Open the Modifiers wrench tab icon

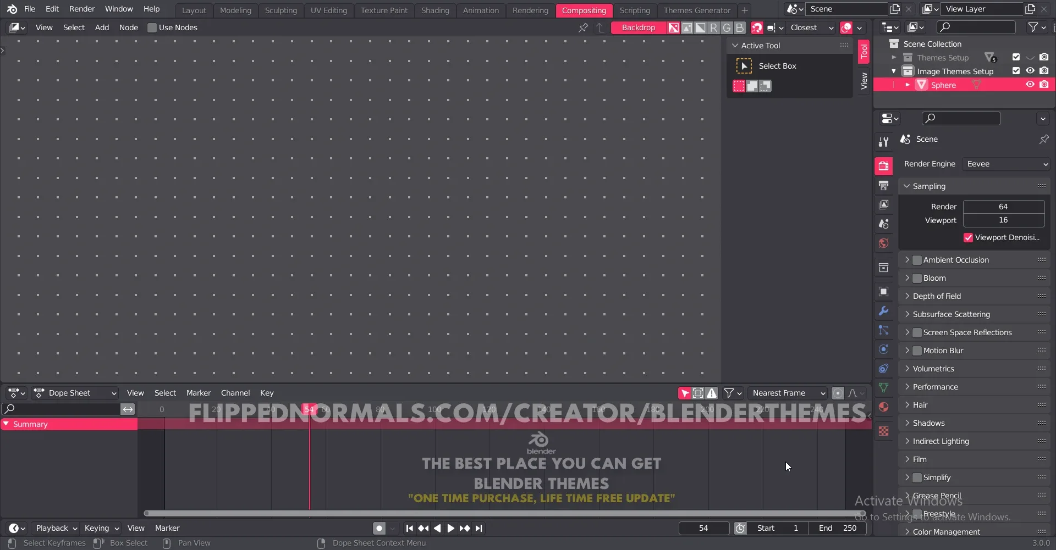tap(883, 311)
